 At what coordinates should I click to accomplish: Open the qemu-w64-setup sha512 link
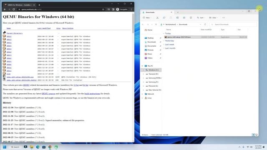click(x=21, y=80)
